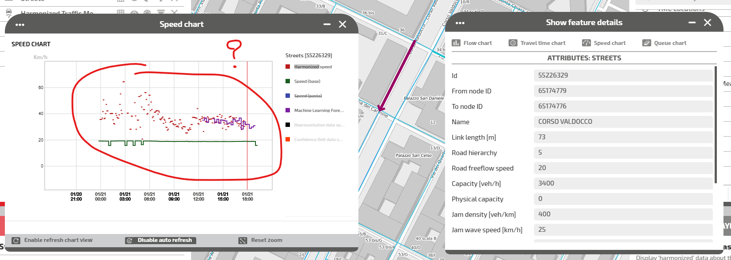Viewport: 731px width, 260px height.
Task: Open the Speed chart window options menu
Action: [20, 25]
